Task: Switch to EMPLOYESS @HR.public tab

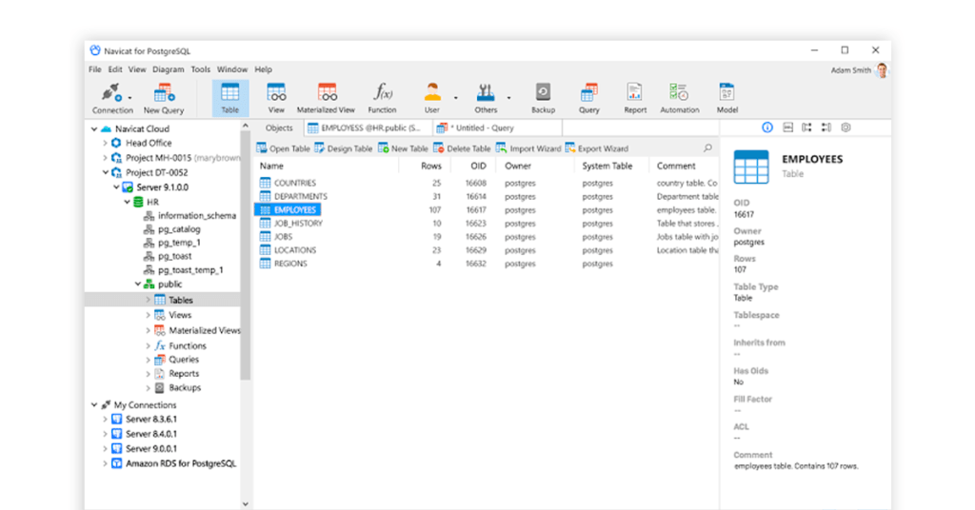Action: [368, 127]
